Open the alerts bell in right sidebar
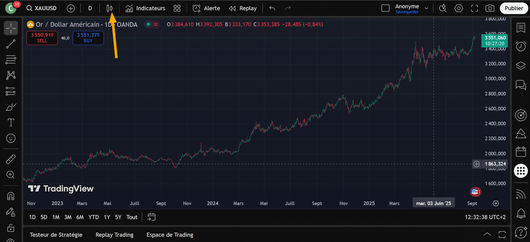Screen dimensions: 530x242 [521, 213]
